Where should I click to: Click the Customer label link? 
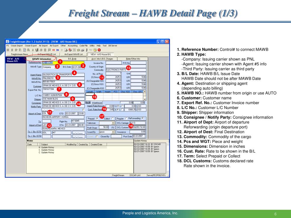click(x=37, y=86)
